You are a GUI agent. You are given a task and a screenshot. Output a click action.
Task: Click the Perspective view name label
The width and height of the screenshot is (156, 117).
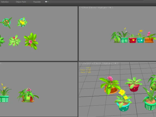pyautogui.click(x=89, y=63)
